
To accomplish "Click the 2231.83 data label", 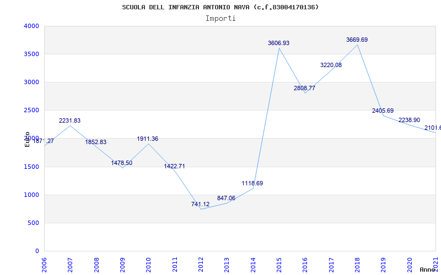I will point(70,120).
